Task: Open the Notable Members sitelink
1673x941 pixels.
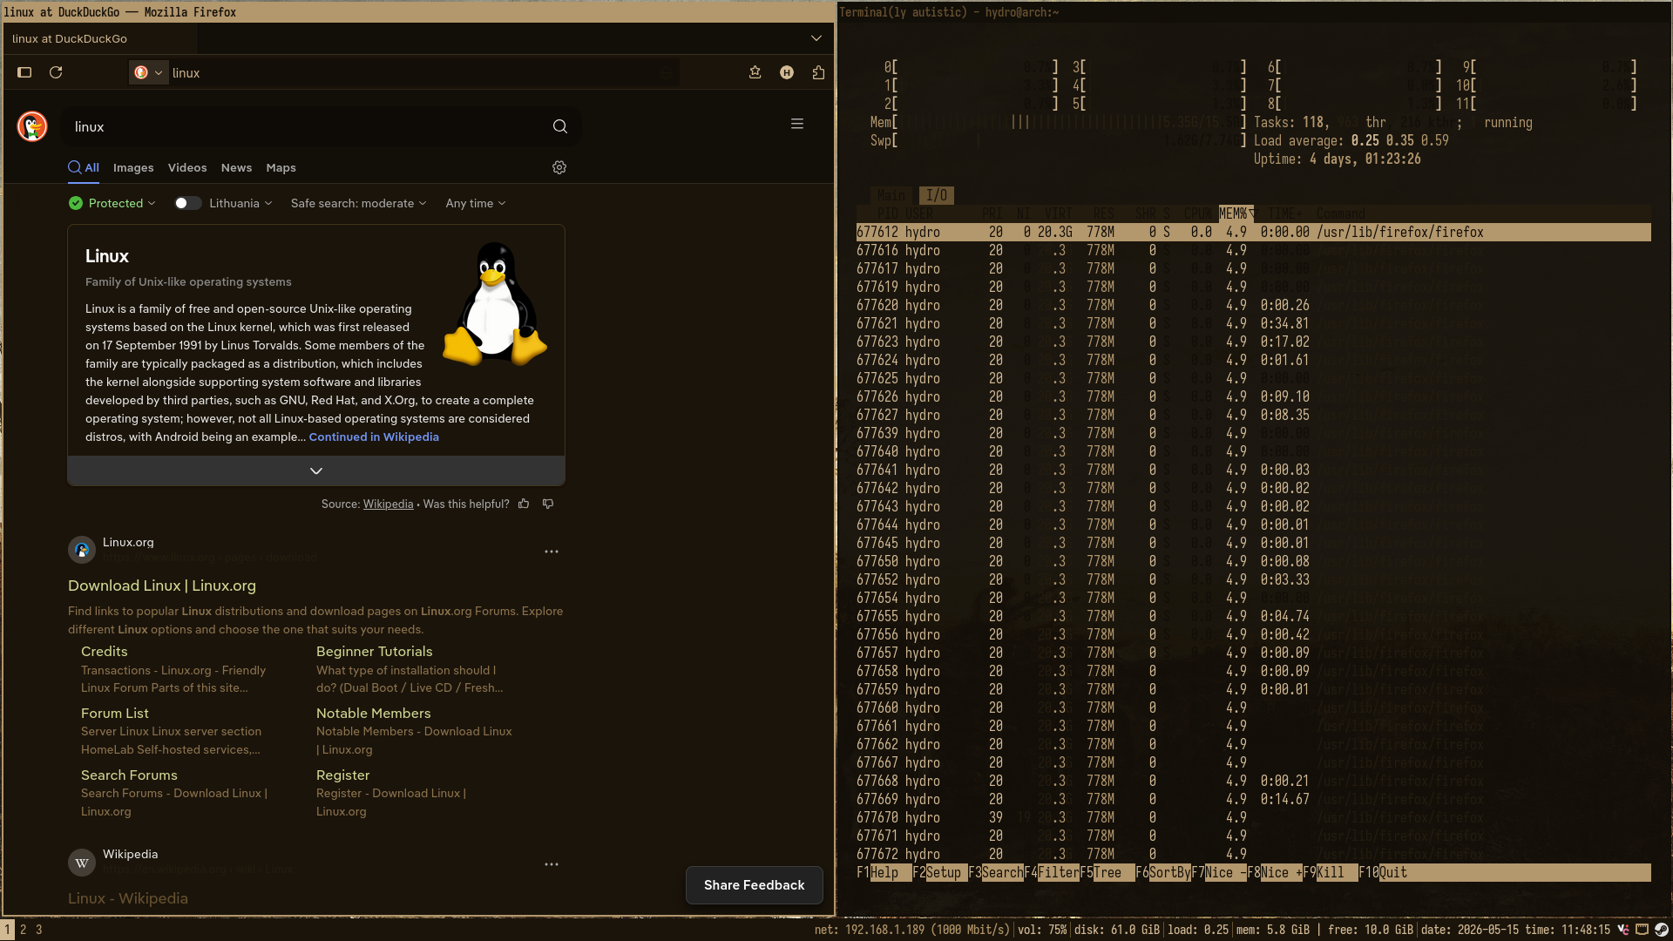Action: pos(374,713)
